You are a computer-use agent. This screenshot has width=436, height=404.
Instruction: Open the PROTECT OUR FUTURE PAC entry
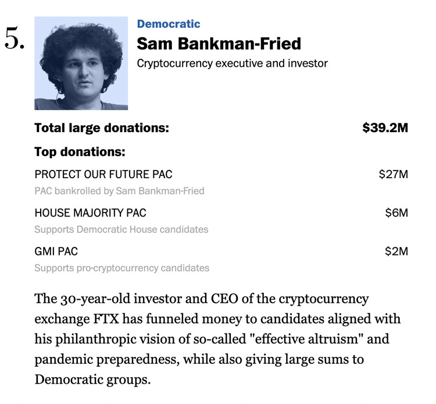103,174
